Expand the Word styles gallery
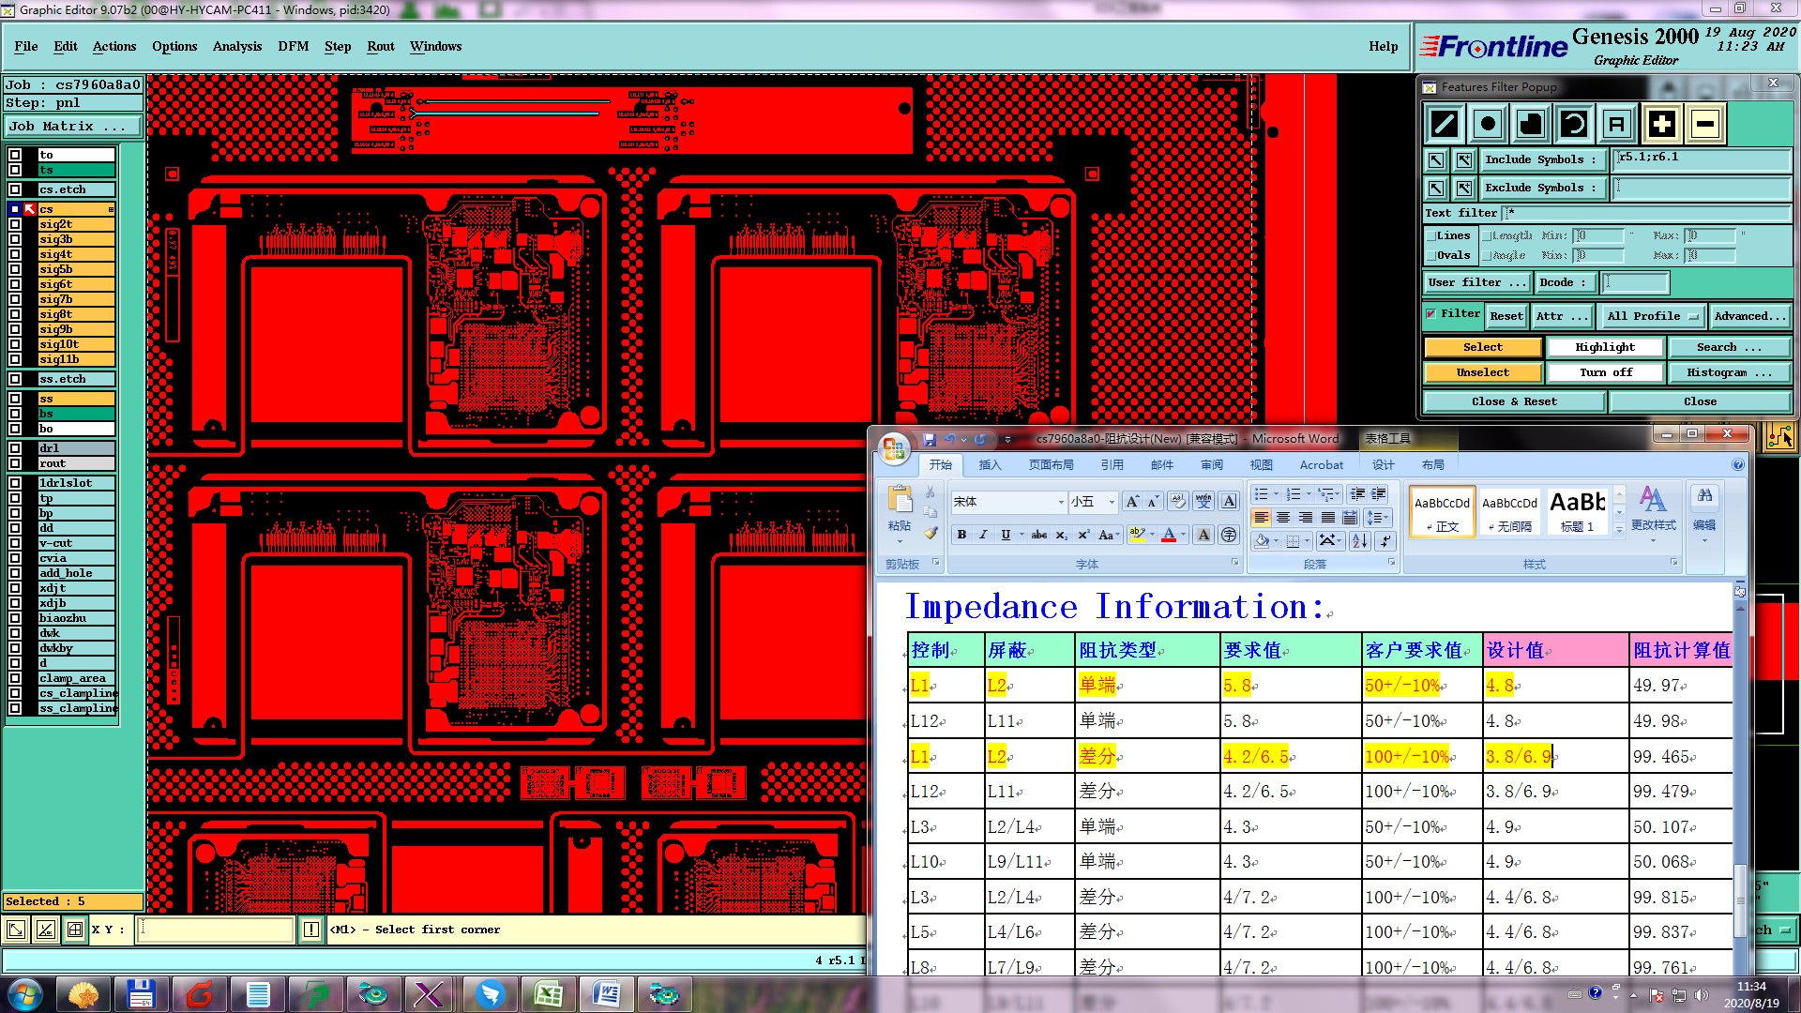 point(1619,530)
